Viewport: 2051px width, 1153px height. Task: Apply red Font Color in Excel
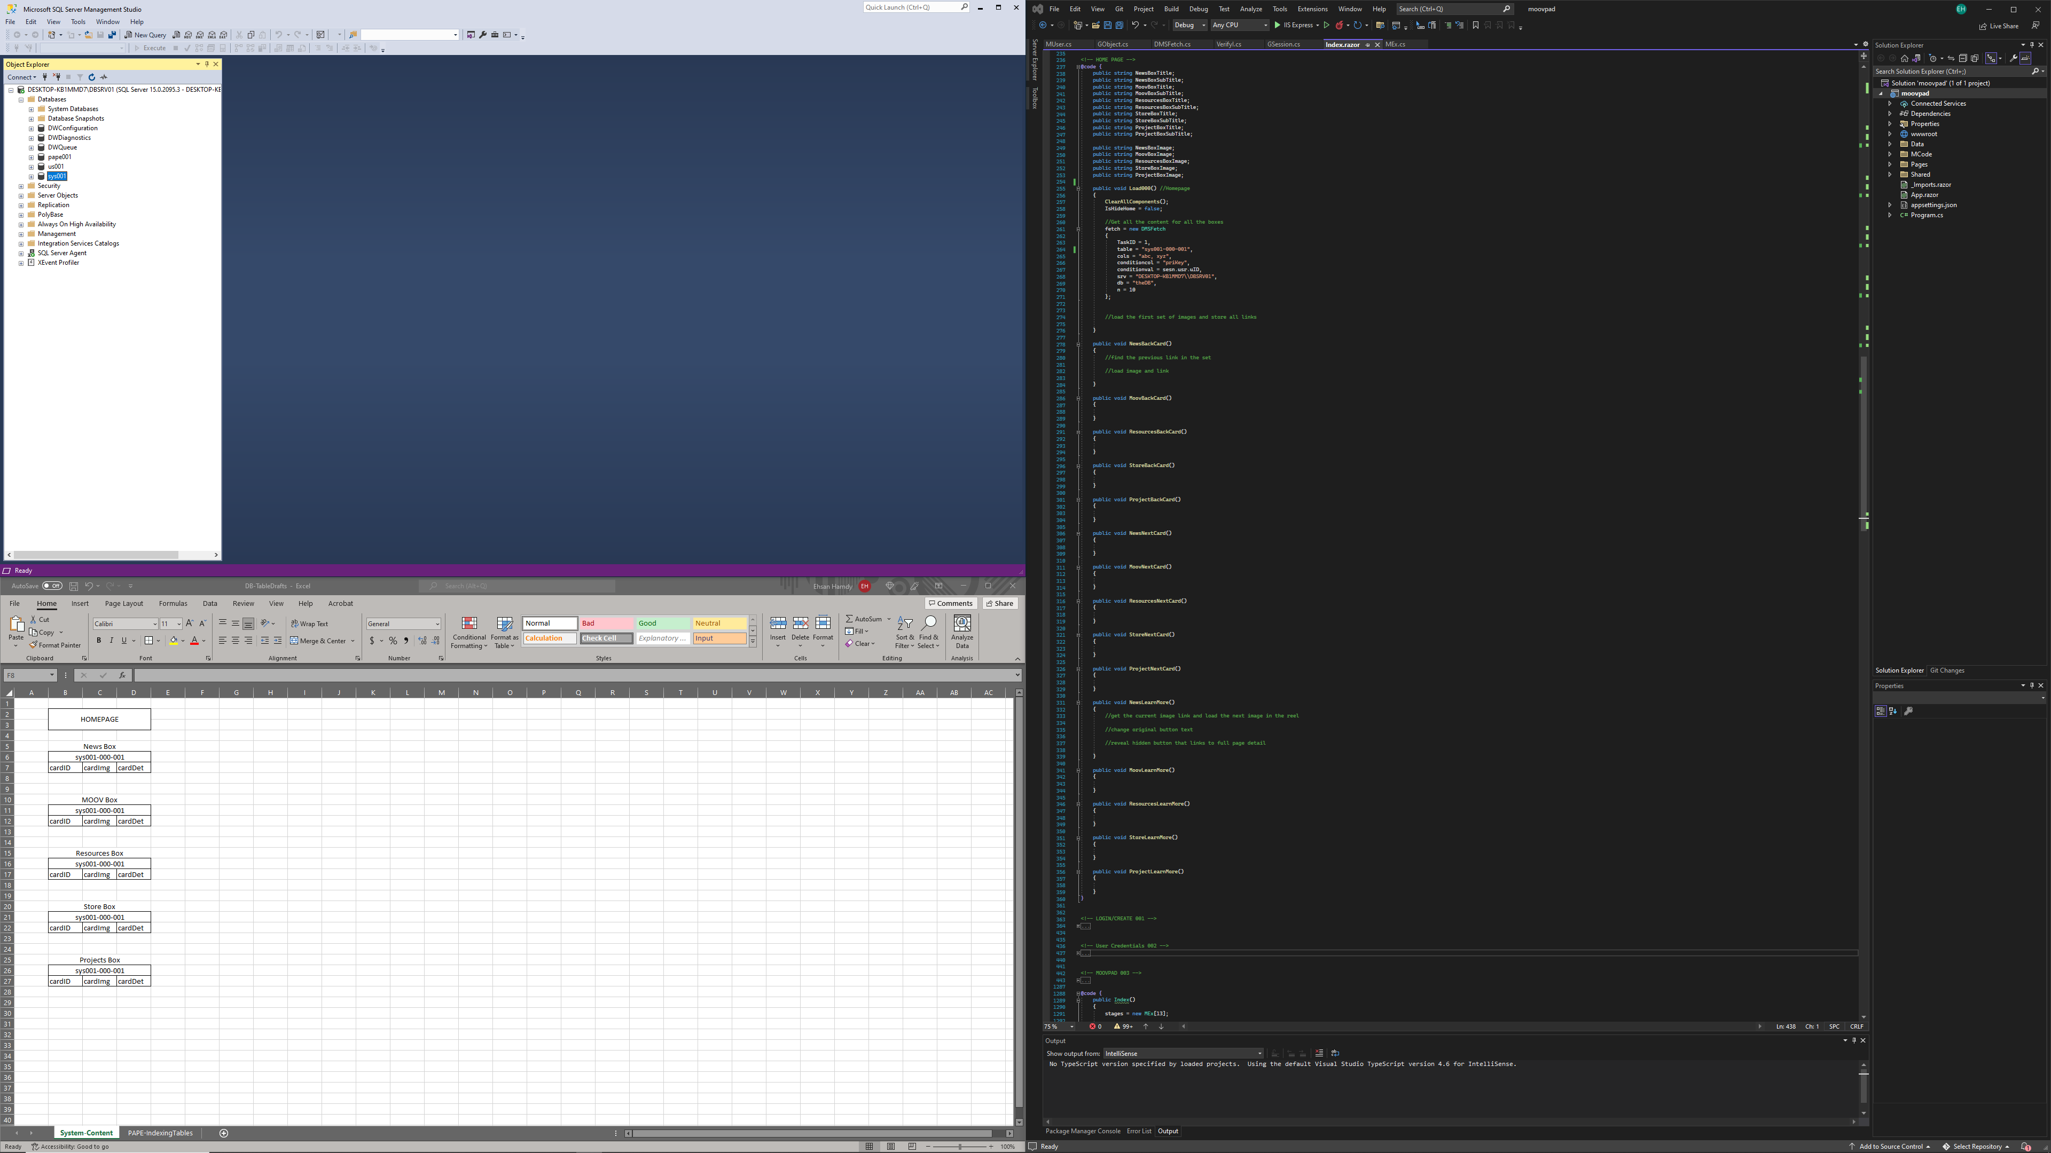tap(194, 641)
